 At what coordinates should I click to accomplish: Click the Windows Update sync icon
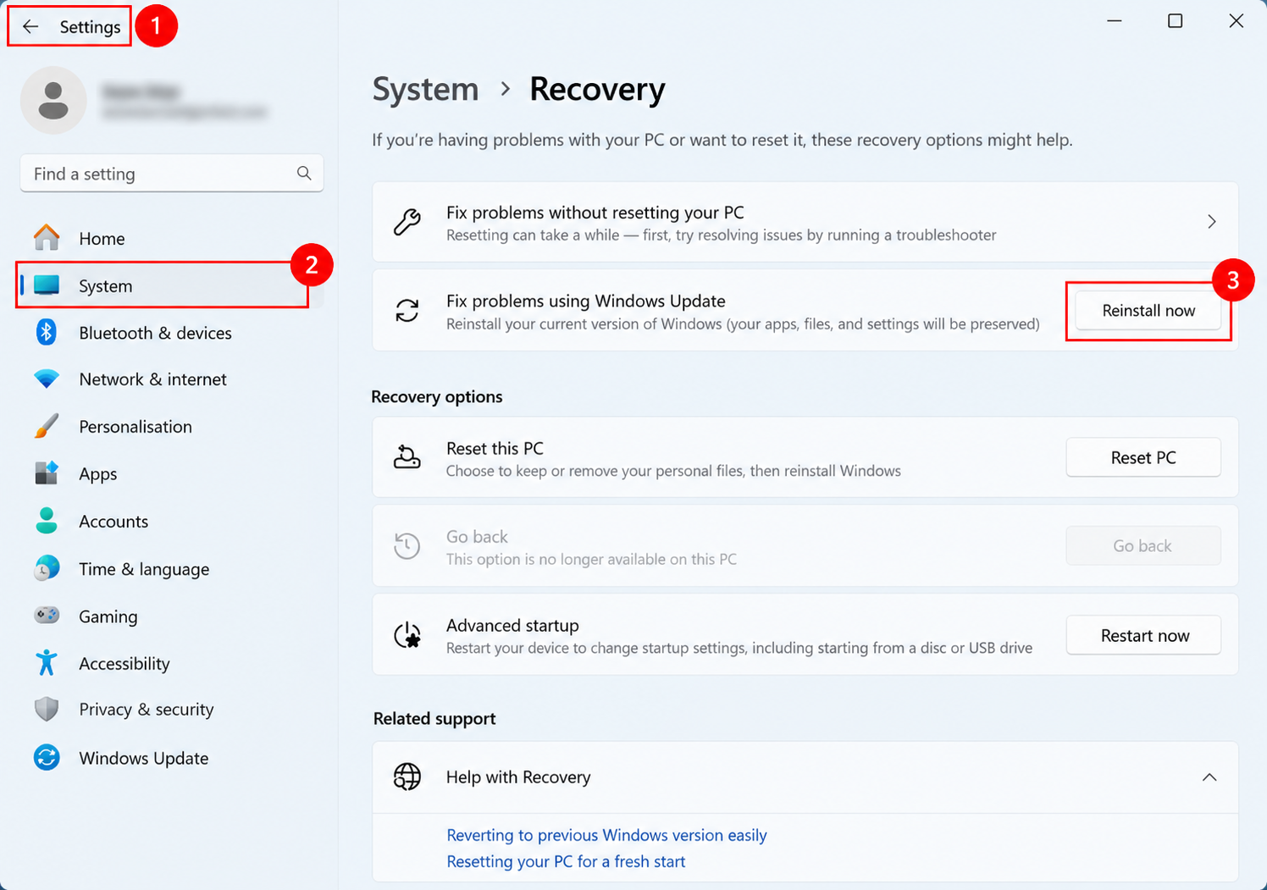[47, 757]
